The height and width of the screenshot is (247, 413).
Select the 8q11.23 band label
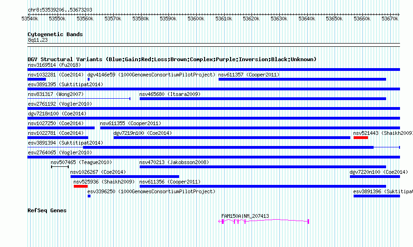pos(38,40)
